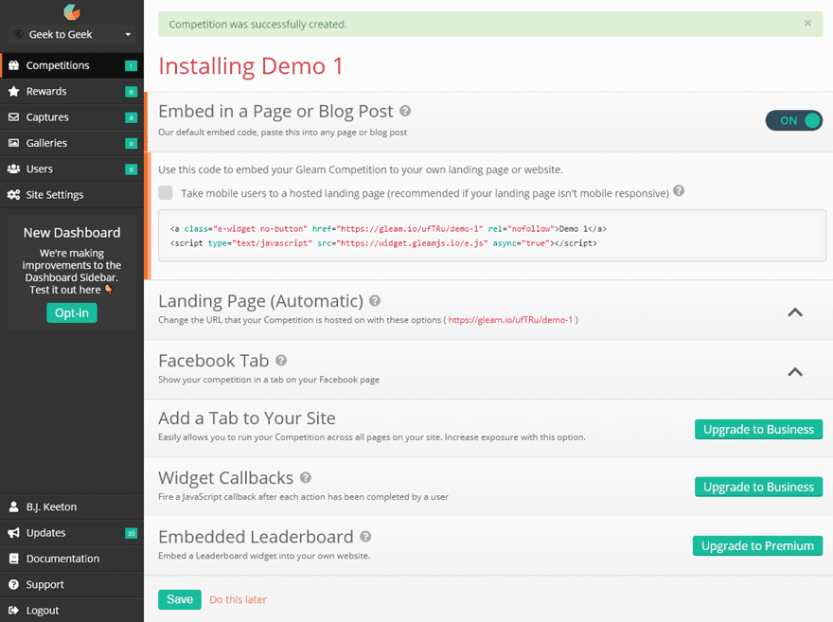Click help icon beside Embedded Leaderboard
Image resolution: width=833 pixels, height=622 pixels.
(365, 537)
